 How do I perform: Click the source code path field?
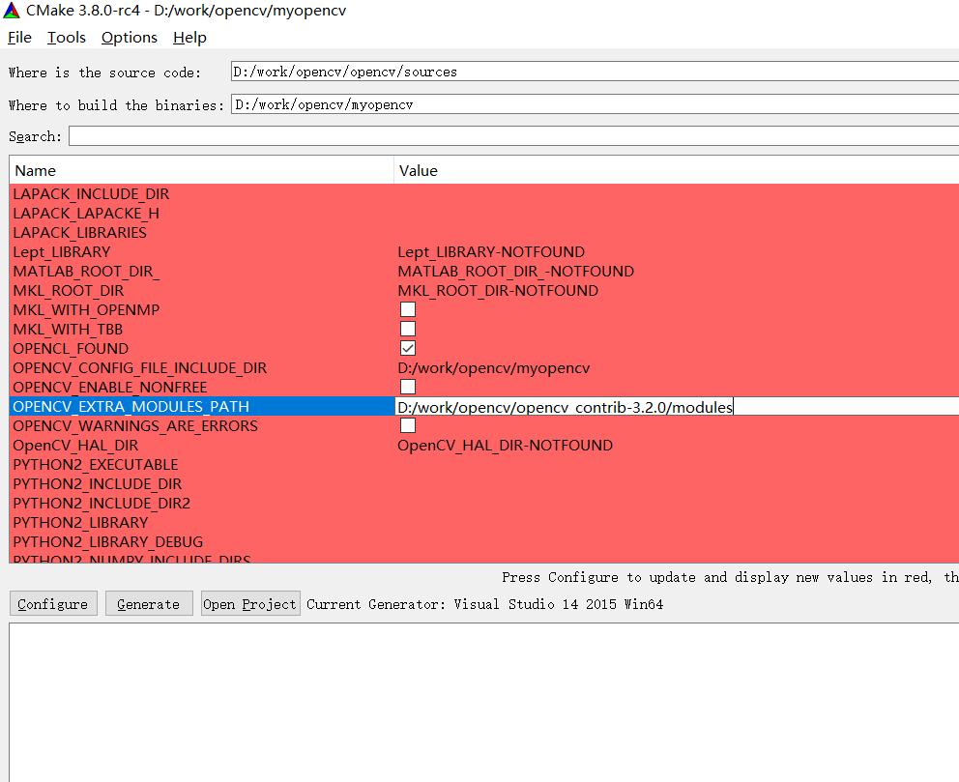(x=595, y=72)
